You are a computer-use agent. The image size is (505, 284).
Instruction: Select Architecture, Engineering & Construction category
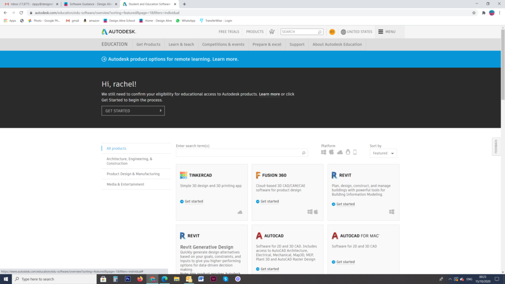[x=130, y=161]
